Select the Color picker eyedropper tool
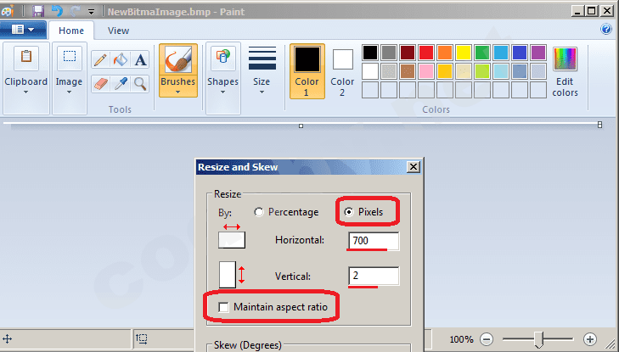This screenshot has width=619, height=352. point(121,84)
